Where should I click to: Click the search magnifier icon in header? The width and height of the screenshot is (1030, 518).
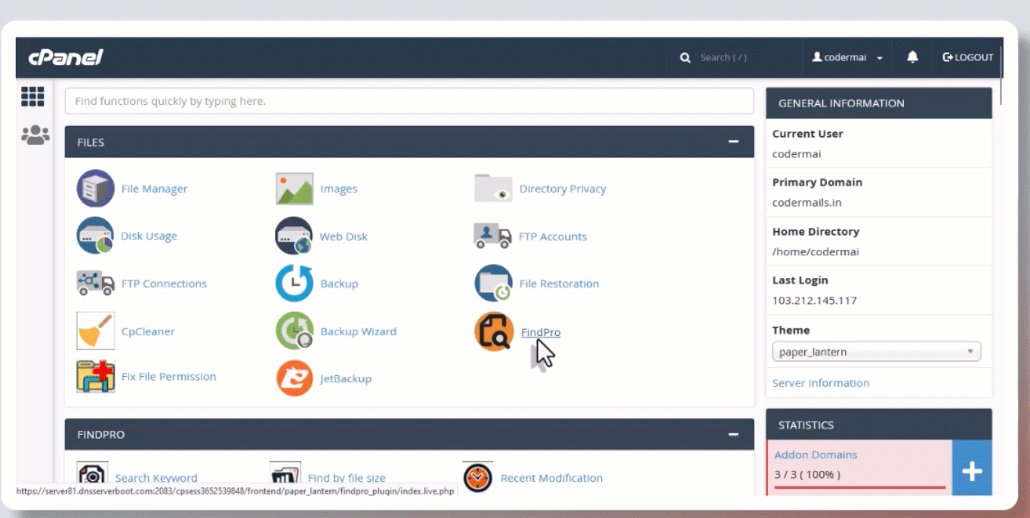click(x=685, y=57)
